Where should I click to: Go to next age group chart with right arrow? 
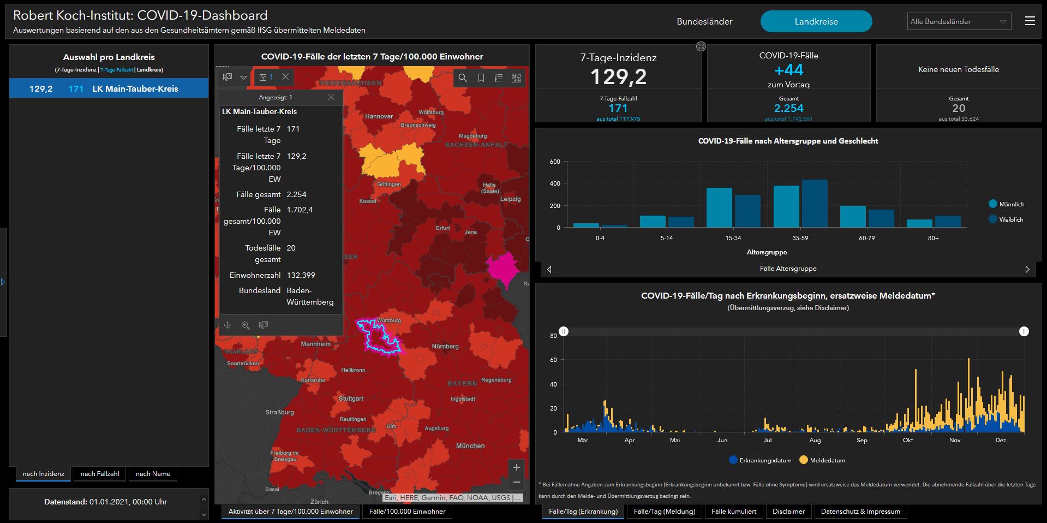[x=1027, y=269]
